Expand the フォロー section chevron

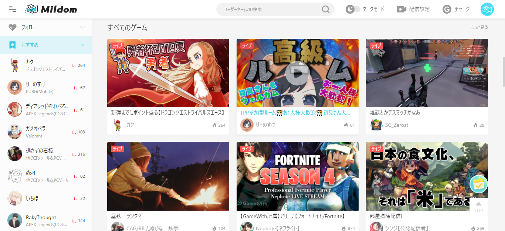click(82, 27)
